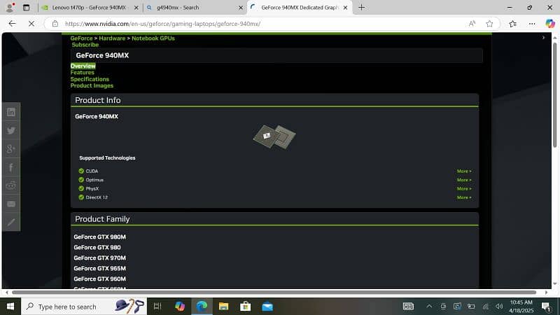Screen dimensions: 560x315
Task: Open Read aloud icon in address bar
Action: point(472,24)
